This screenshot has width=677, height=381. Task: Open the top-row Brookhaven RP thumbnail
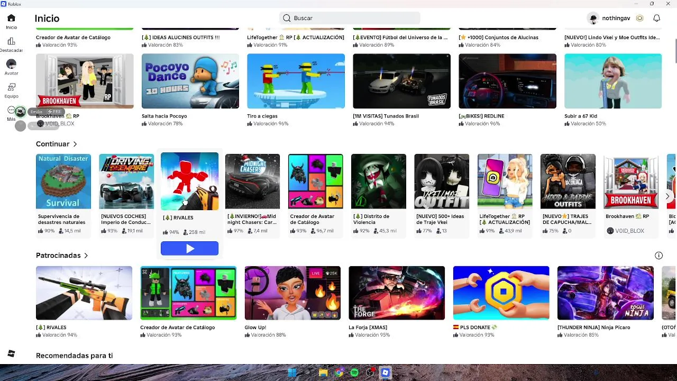pos(85,81)
